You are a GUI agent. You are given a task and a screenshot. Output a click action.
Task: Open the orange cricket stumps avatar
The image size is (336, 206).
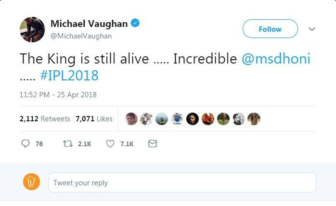[32, 182]
